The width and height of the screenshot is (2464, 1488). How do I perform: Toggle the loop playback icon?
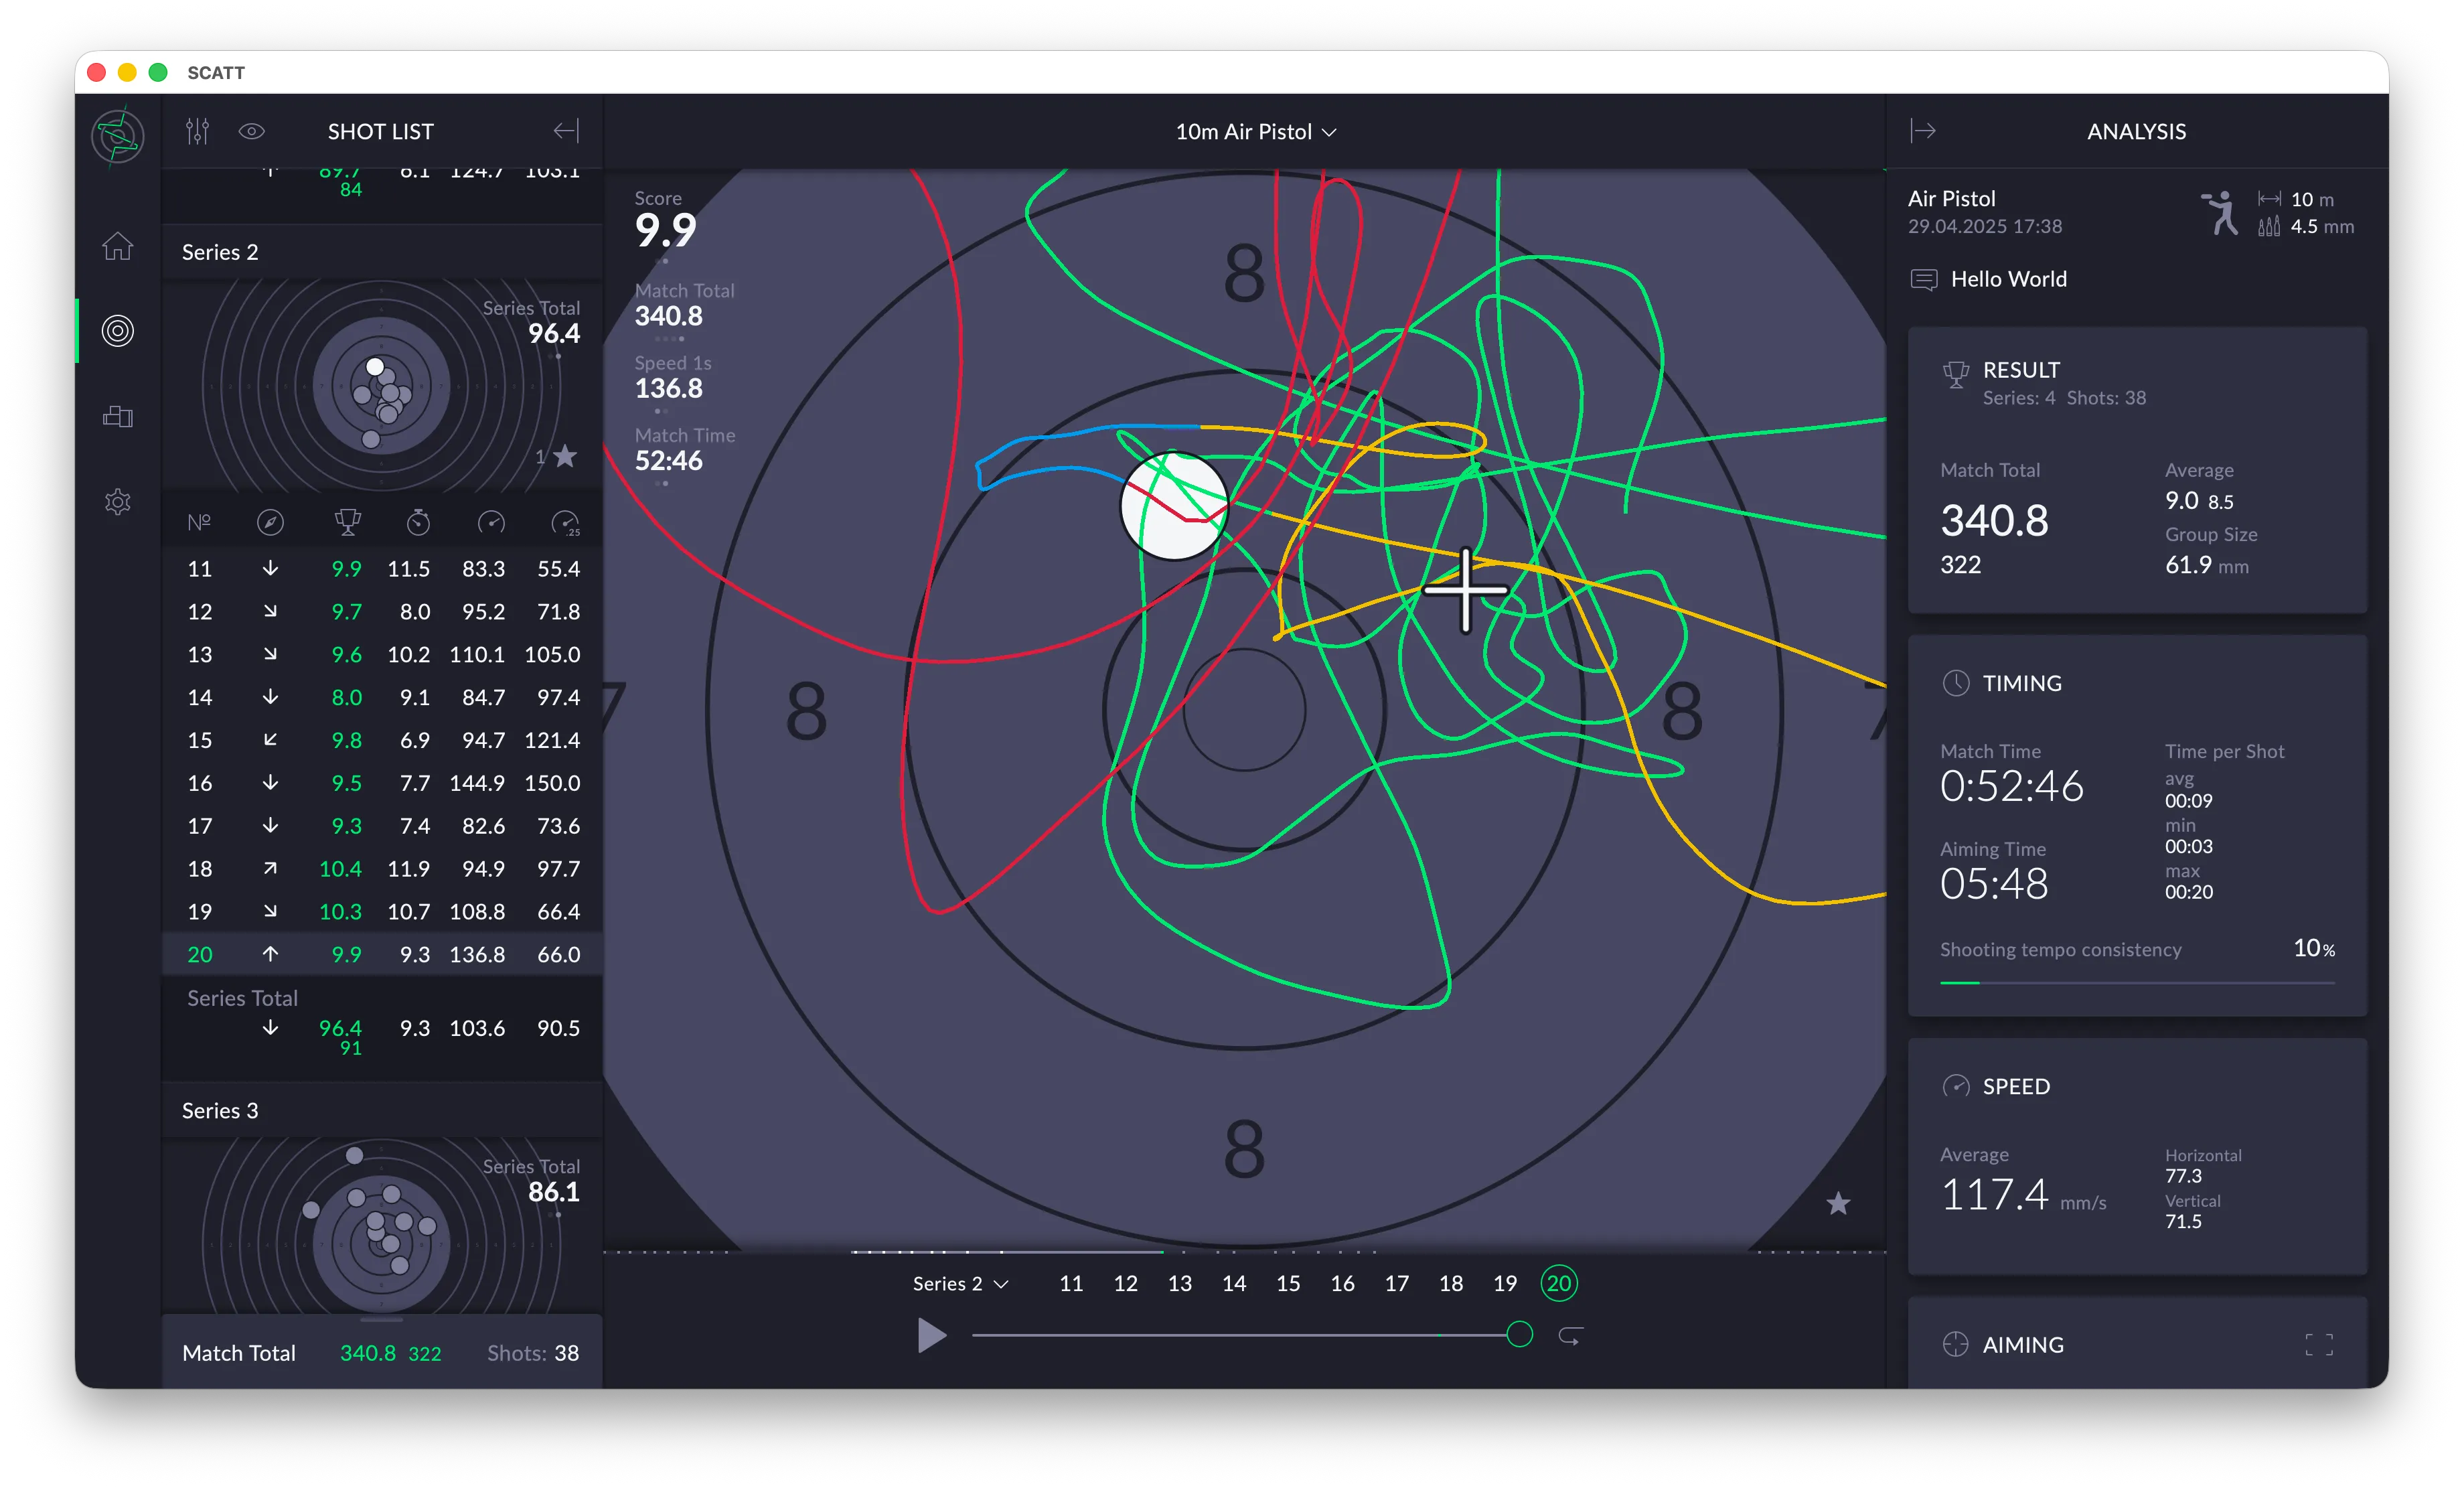[x=1570, y=1336]
